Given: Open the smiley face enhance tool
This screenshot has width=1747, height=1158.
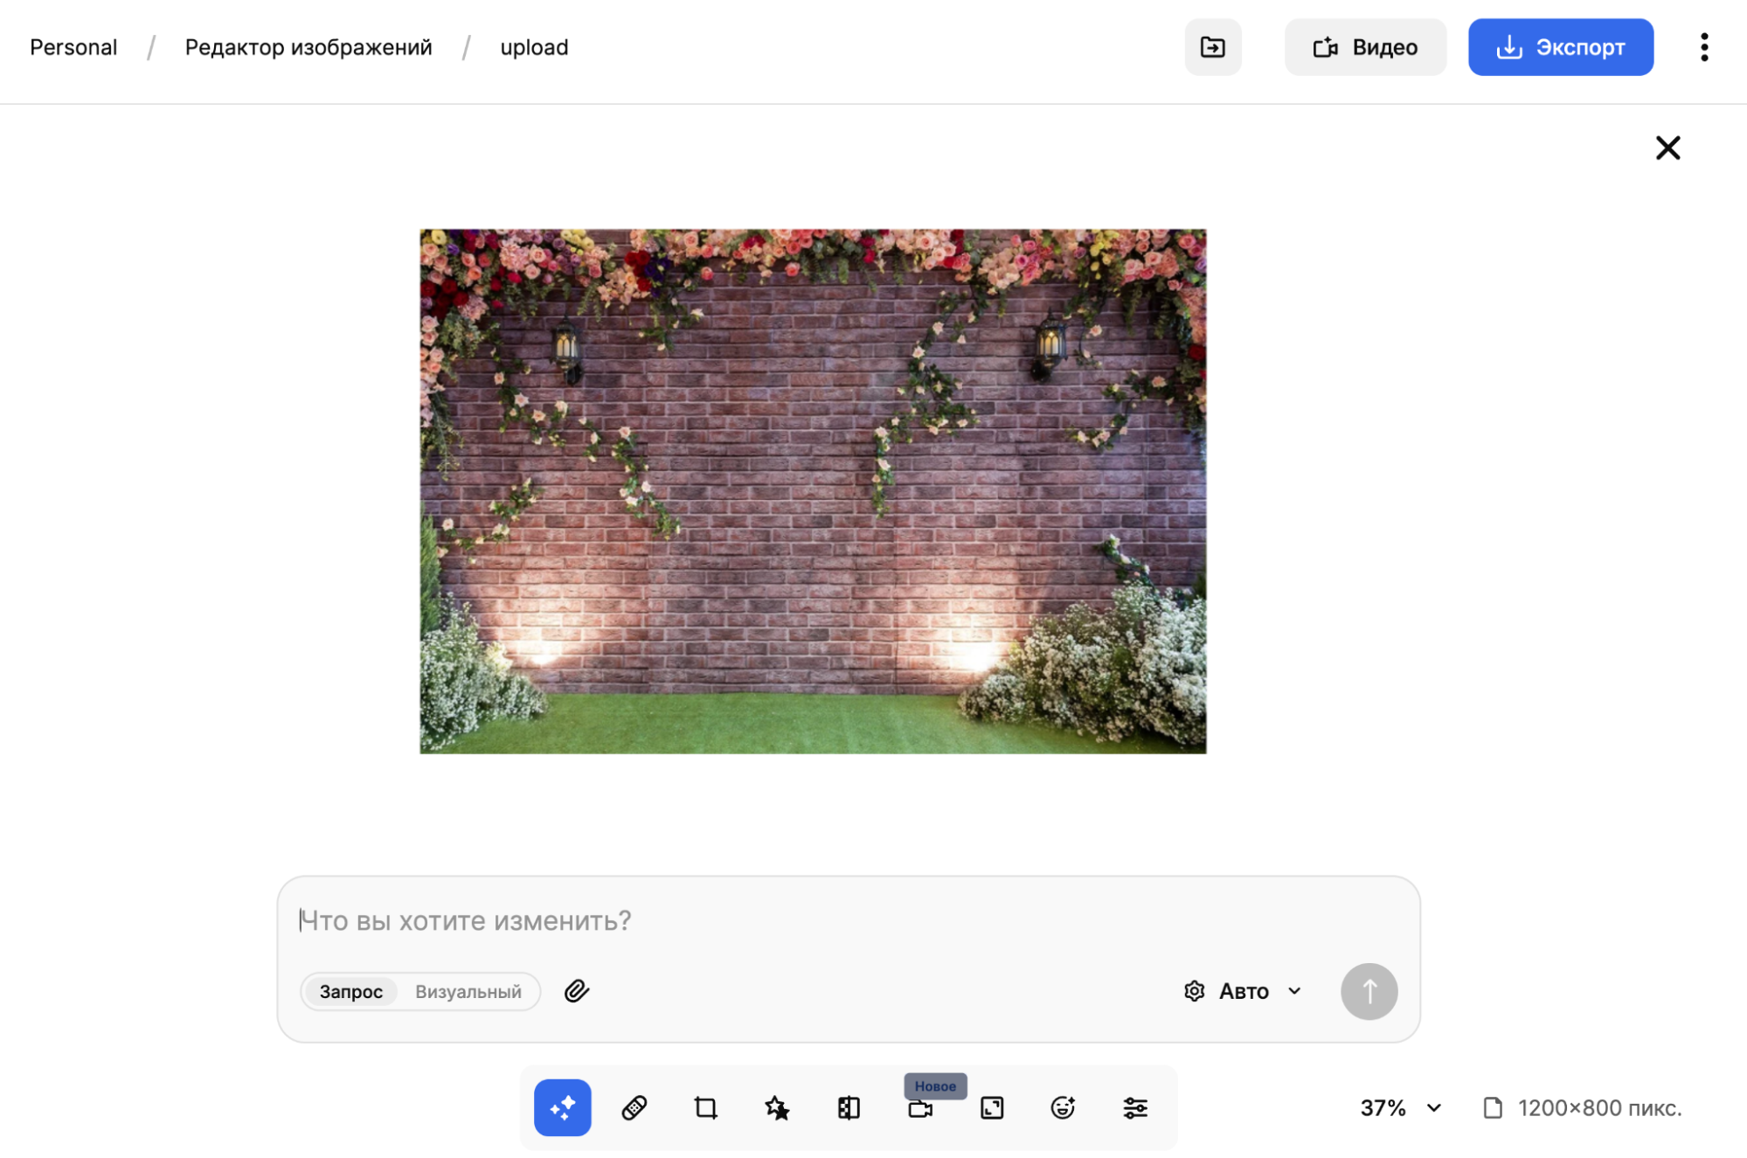Looking at the screenshot, I should click(x=1063, y=1107).
